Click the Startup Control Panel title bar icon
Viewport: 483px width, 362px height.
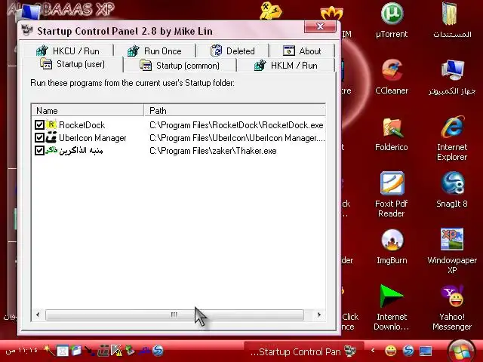pyautogui.click(x=27, y=30)
